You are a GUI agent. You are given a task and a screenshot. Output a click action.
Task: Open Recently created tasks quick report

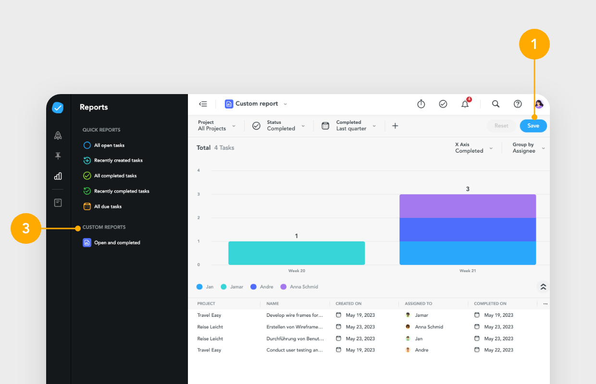(x=113, y=160)
